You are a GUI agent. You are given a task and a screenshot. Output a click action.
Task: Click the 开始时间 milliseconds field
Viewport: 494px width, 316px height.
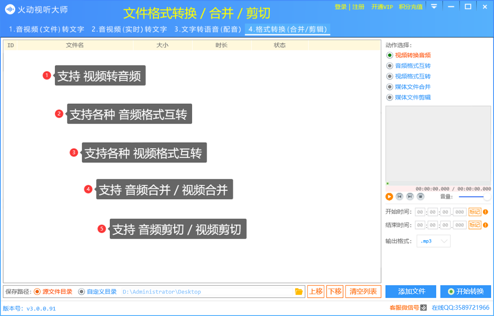[x=460, y=212]
